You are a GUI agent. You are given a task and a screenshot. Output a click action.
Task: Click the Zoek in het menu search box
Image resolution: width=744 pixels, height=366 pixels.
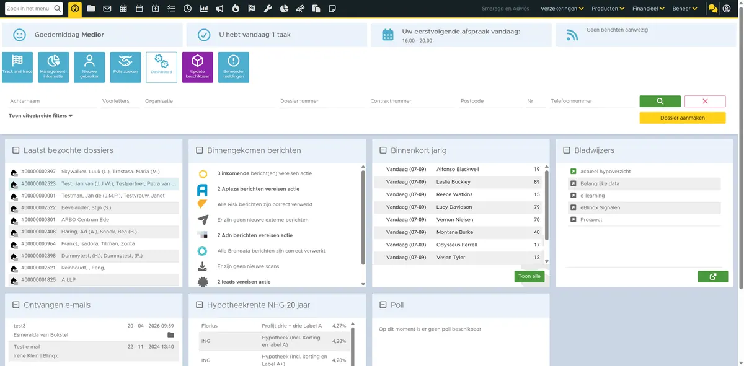coord(33,9)
